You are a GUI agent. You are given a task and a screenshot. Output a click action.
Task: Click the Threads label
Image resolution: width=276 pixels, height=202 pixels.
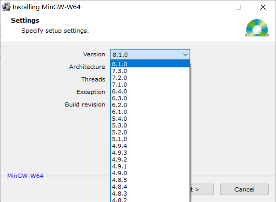(93, 79)
